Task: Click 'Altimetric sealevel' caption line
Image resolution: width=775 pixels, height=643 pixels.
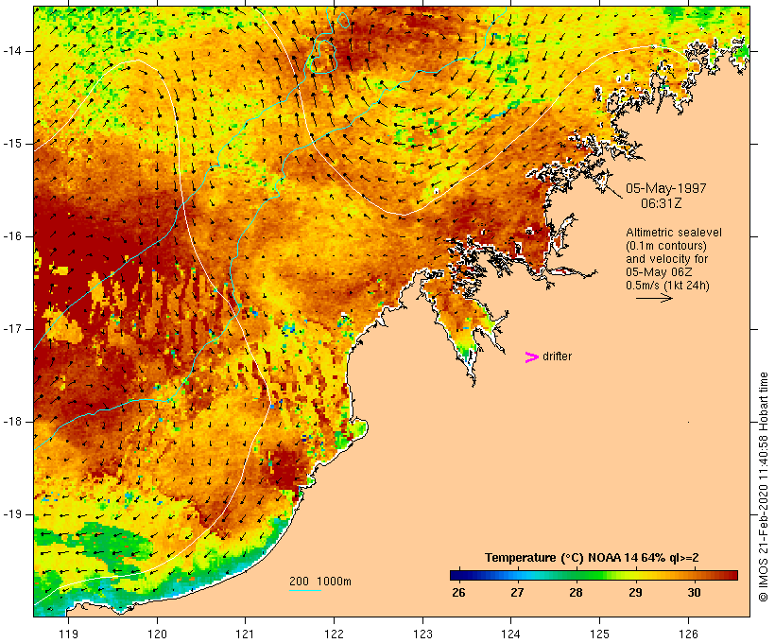Action: pos(674,233)
